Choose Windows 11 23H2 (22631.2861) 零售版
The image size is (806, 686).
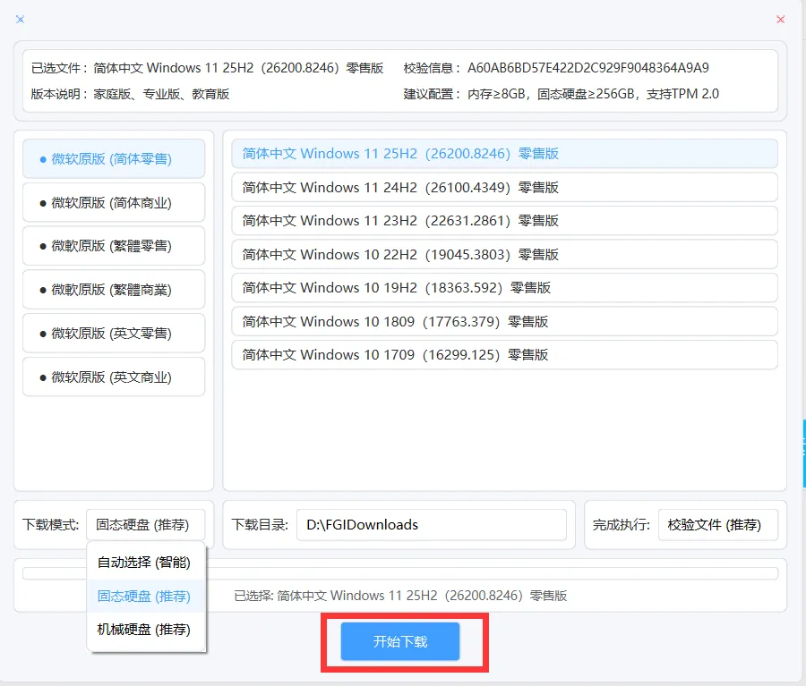point(504,221)
